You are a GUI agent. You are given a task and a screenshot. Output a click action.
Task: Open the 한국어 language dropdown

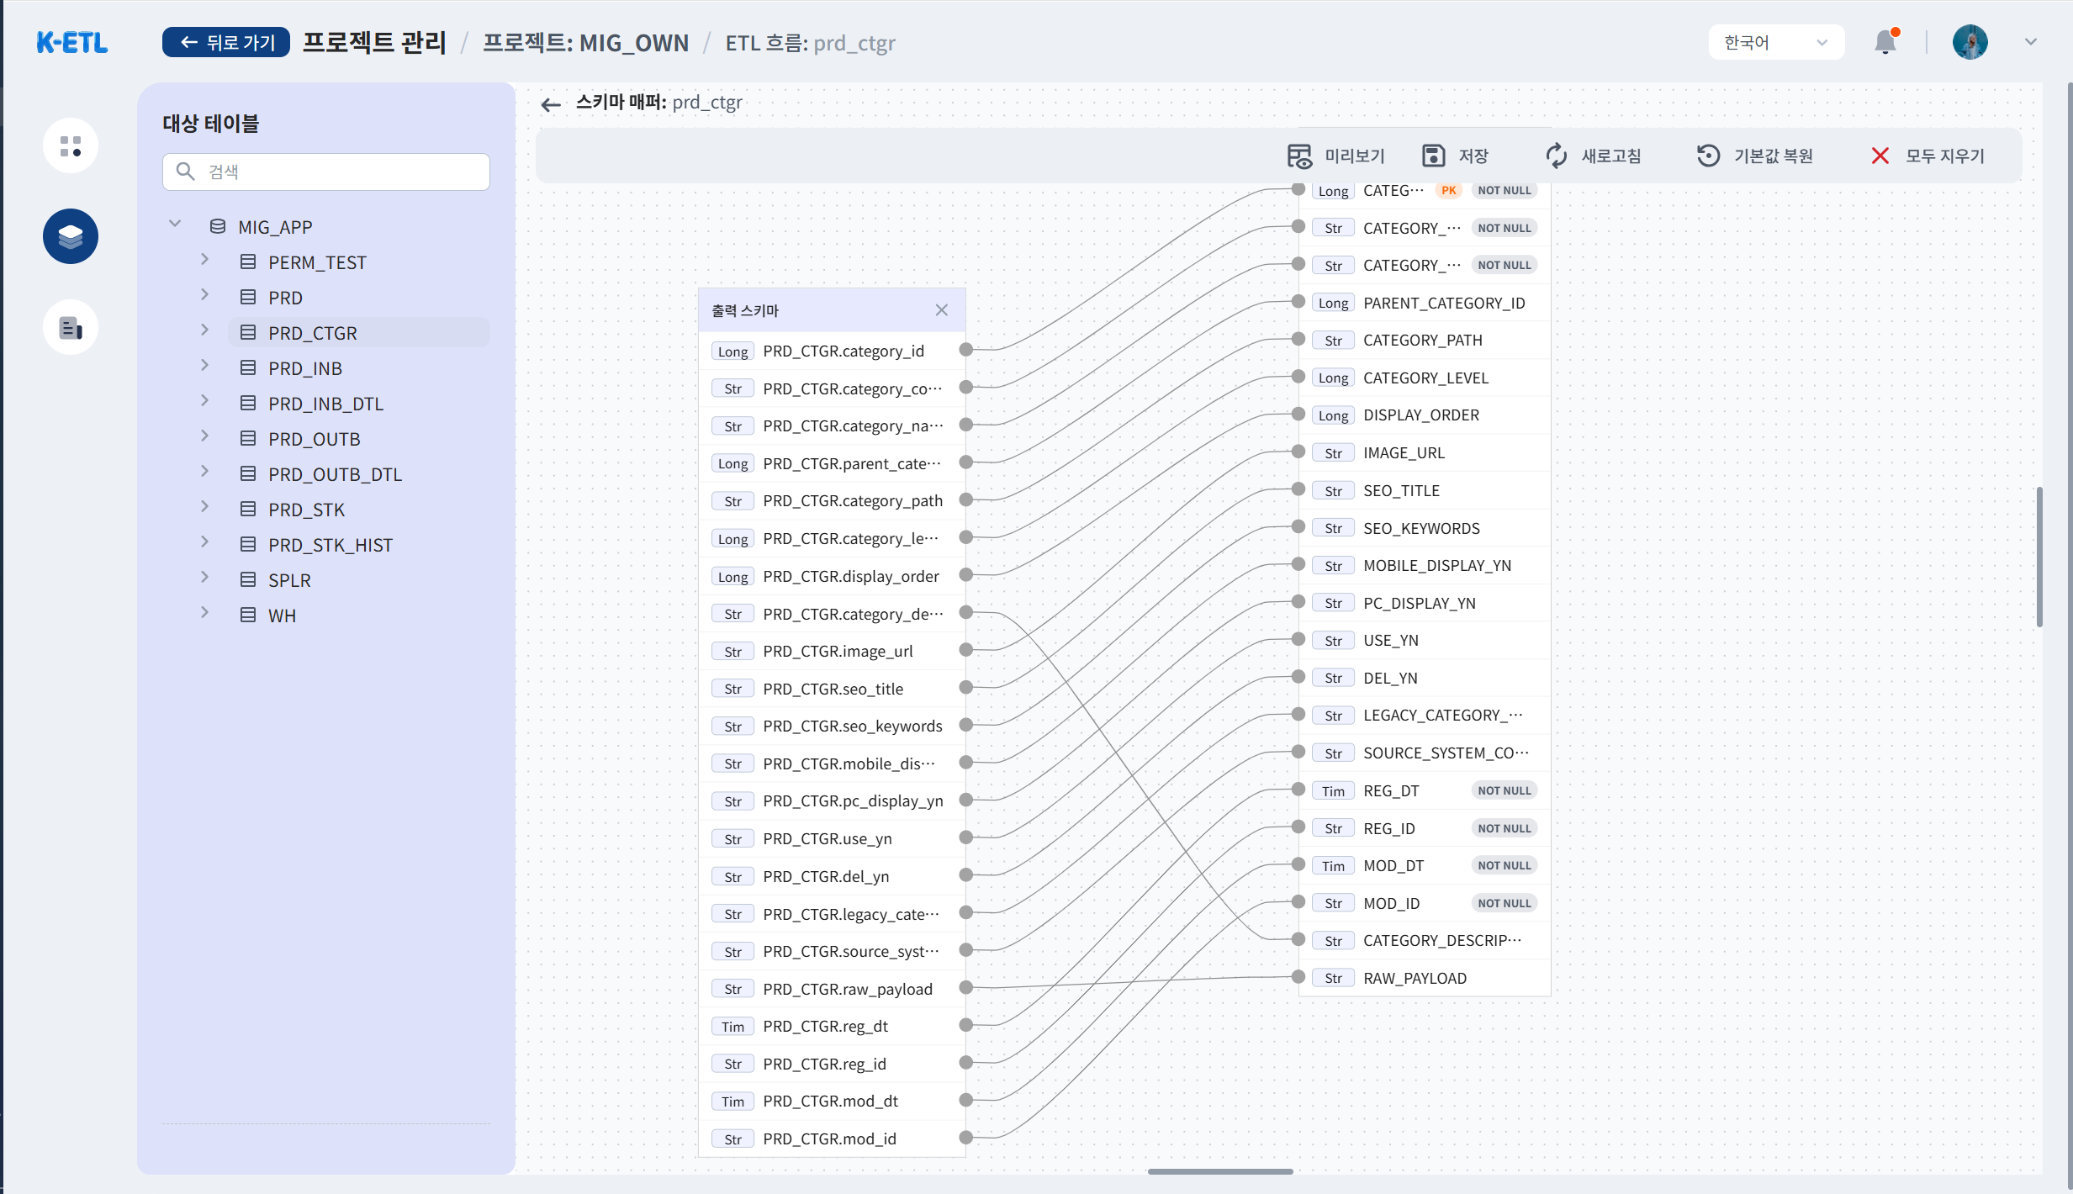pos(1776,42)
